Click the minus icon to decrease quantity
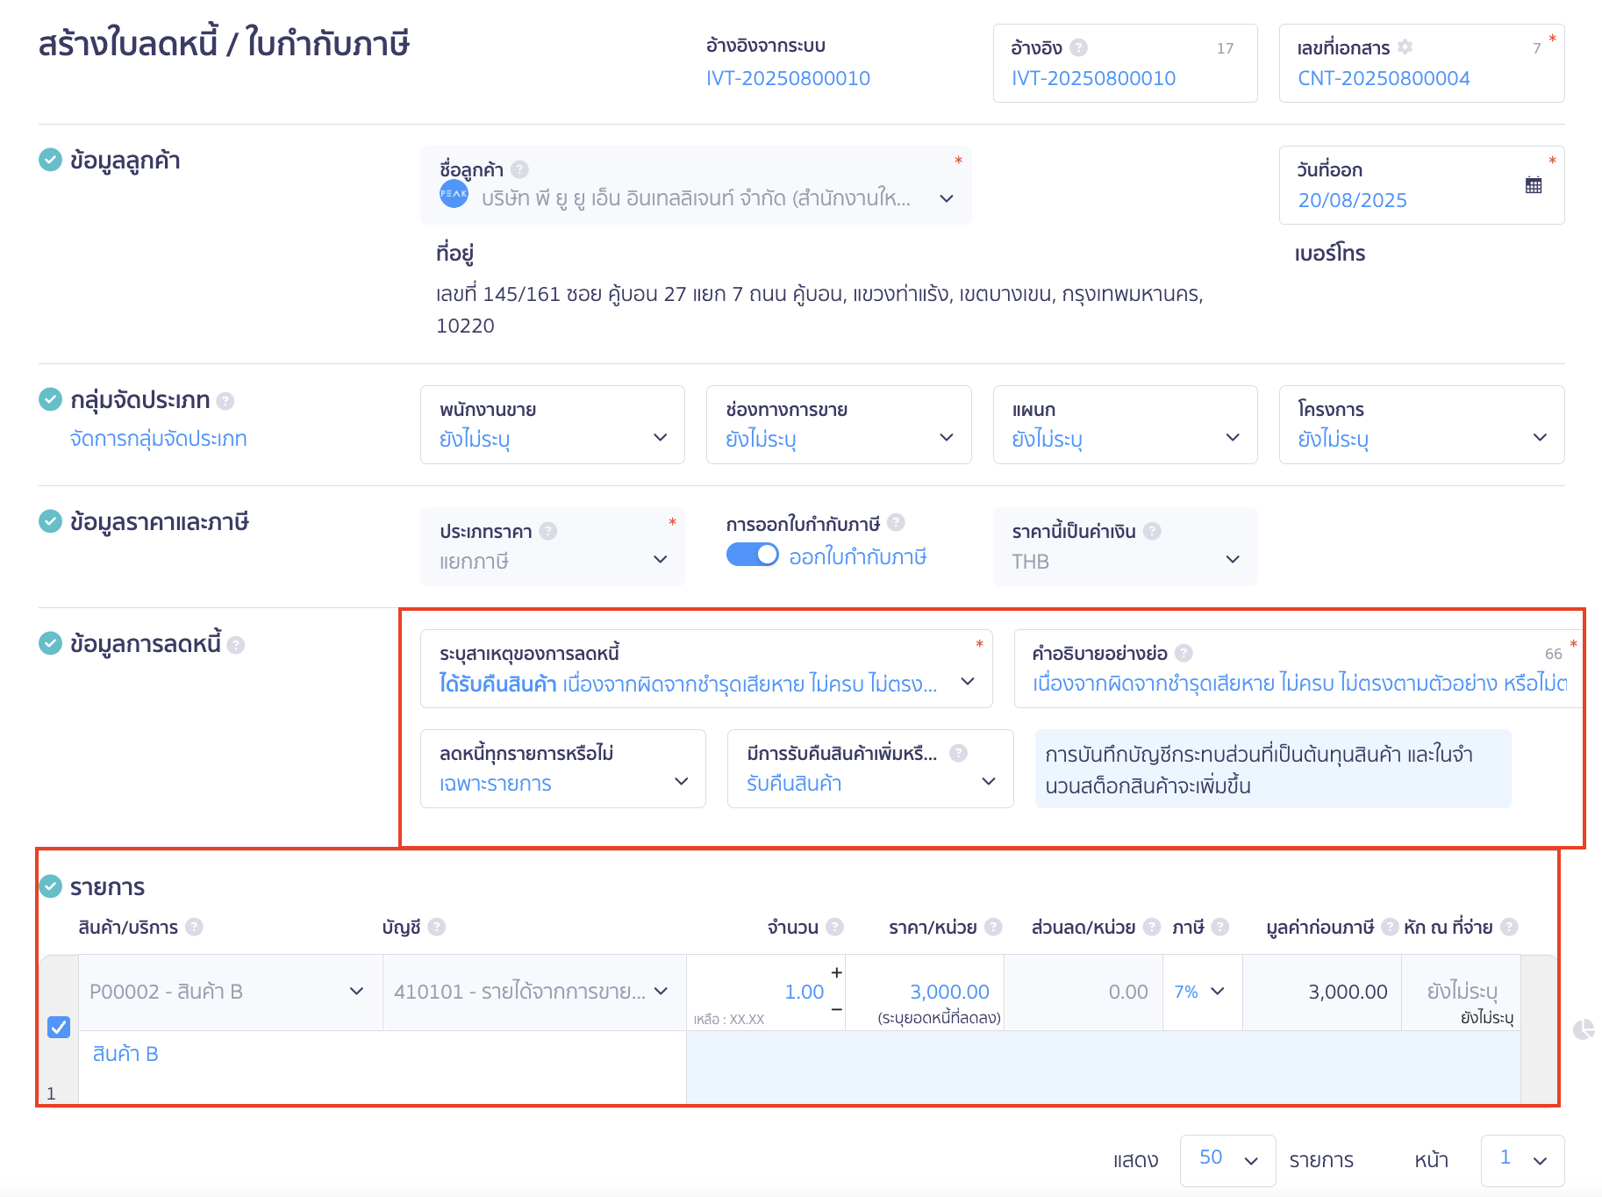 (x=836, y=1010)
